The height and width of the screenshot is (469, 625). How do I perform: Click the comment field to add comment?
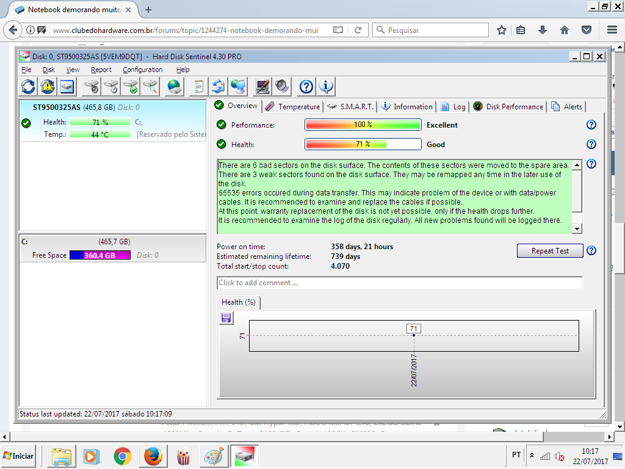point(400,283)
